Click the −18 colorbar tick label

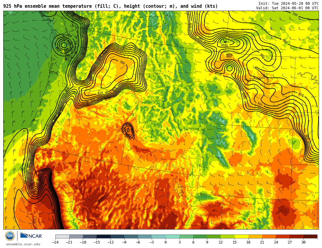point(83,242)
